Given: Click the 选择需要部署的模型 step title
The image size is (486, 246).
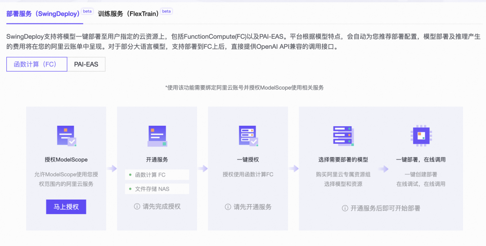Looking at the screenshot, I should click(x=343, y=160).
